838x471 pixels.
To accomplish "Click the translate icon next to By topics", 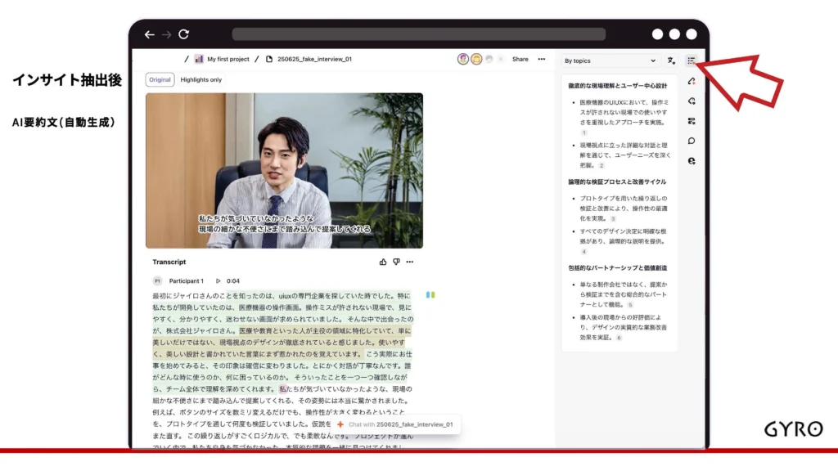I will pyautogui.click(x=671, y=61).
